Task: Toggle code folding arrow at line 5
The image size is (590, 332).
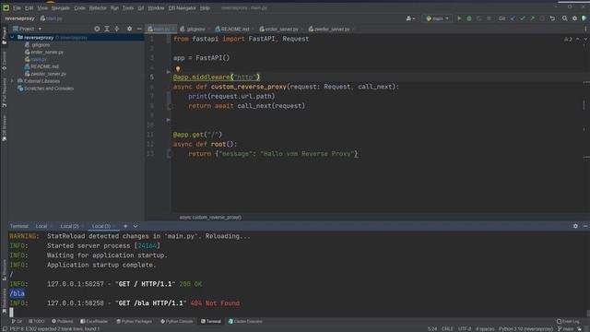Action: click(168, 72)
